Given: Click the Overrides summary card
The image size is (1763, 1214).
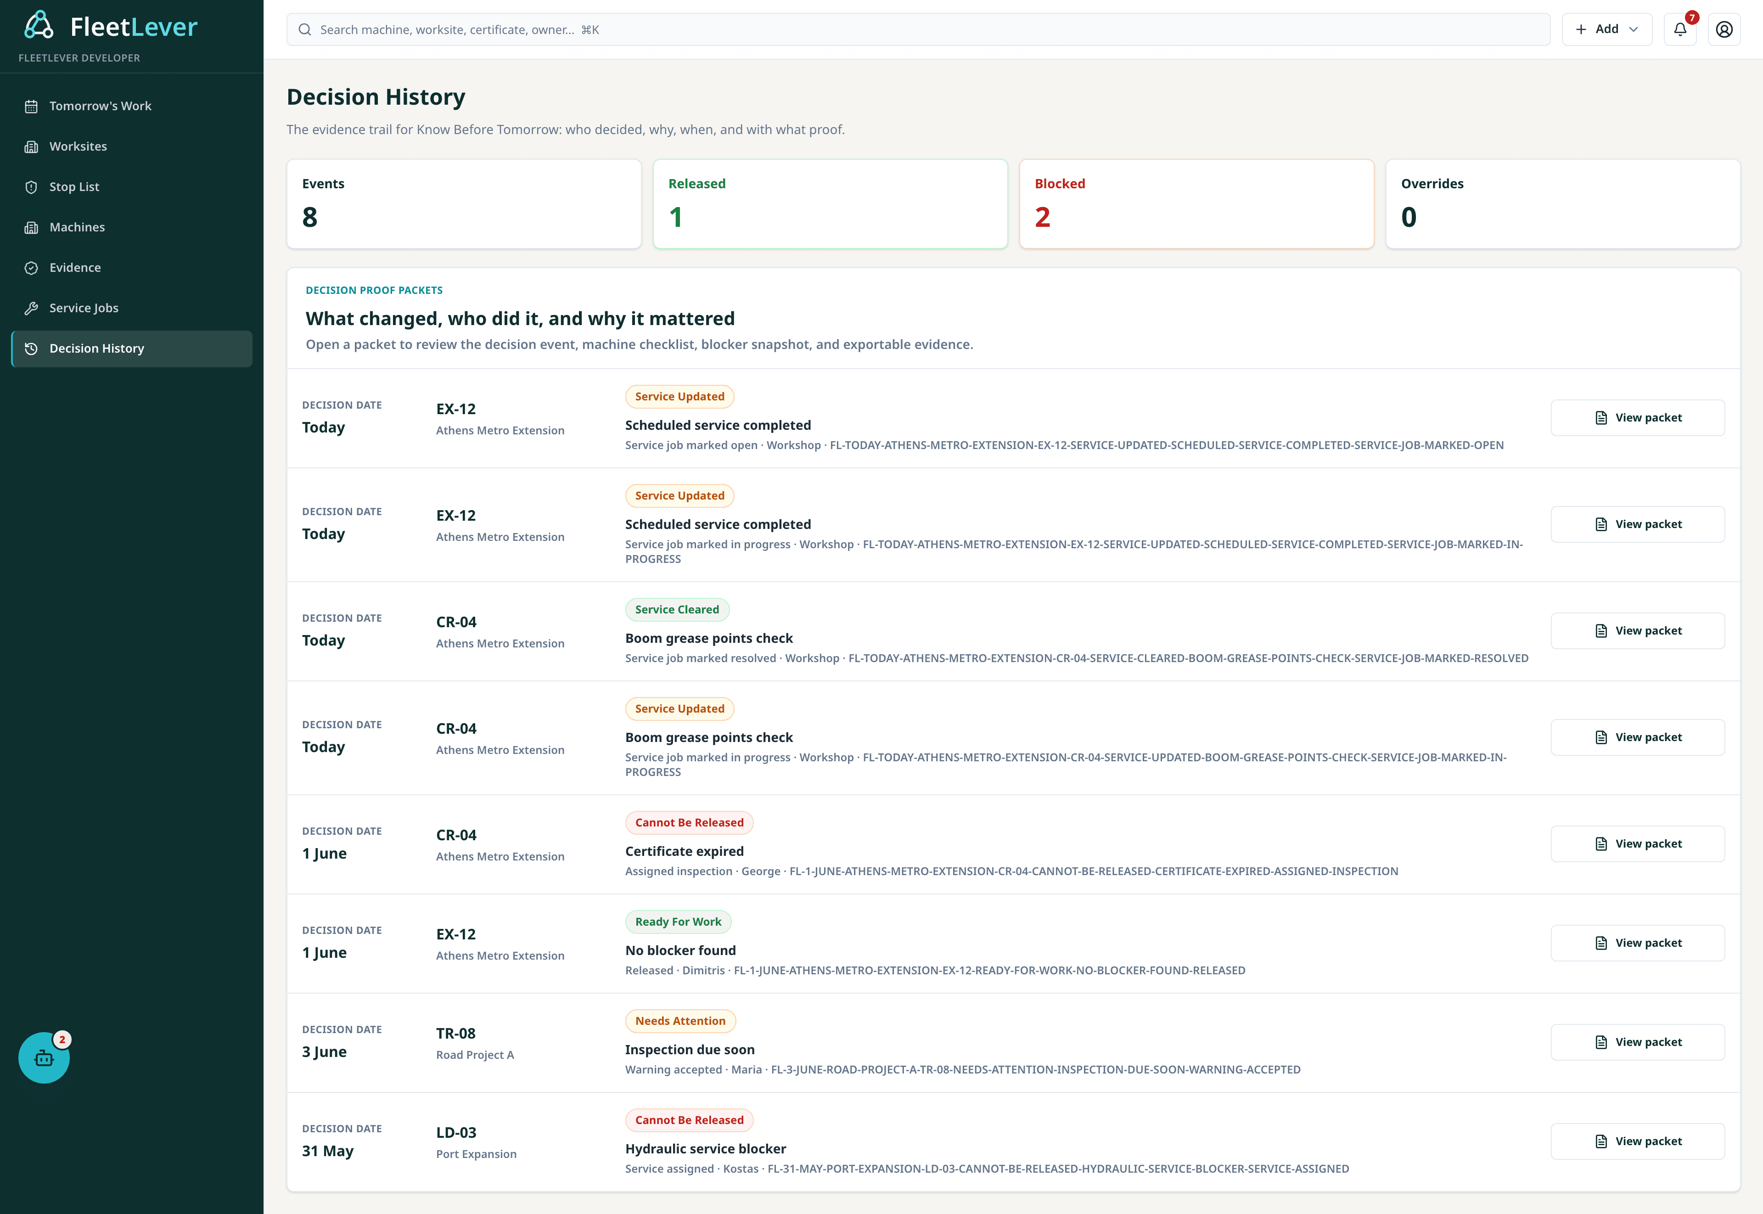Looking at the screenshot, I should tap(1563, 204).
